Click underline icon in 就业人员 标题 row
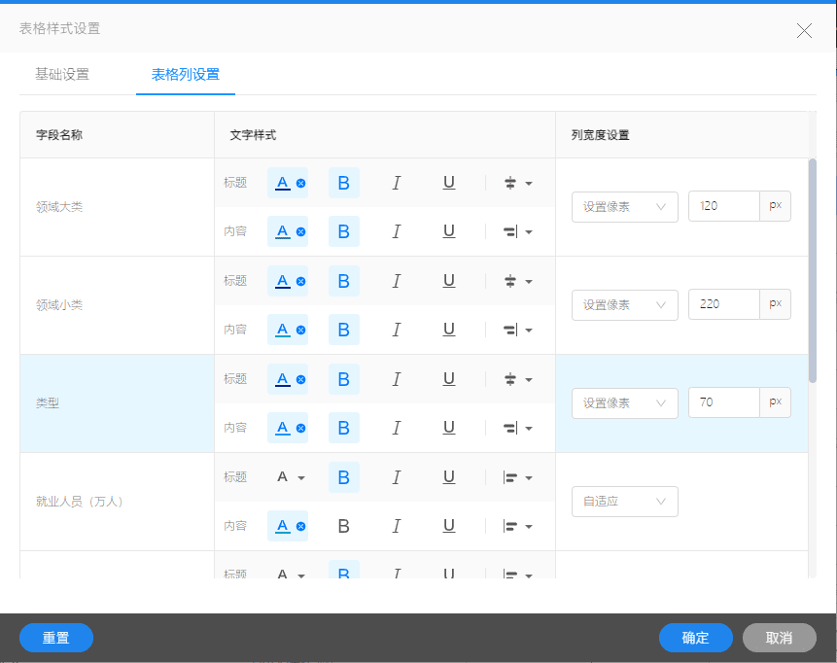 click(449, 477)
